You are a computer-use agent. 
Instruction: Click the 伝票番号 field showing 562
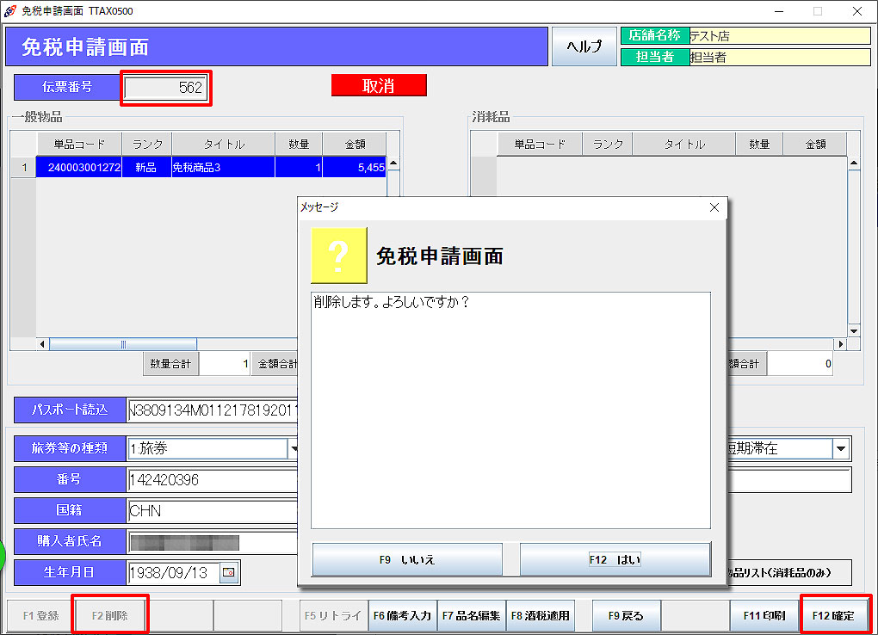click(x=166, y=88)
